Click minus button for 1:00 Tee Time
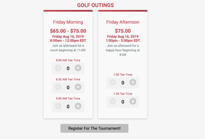This screenshot has height=139, width=205. pyautogui.click(x=113, y=82)
